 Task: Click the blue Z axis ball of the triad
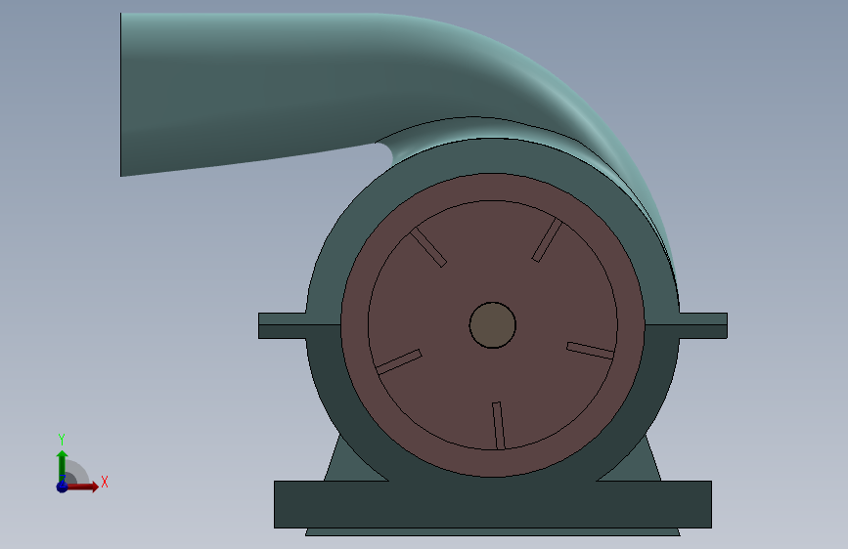coord(62,486)
